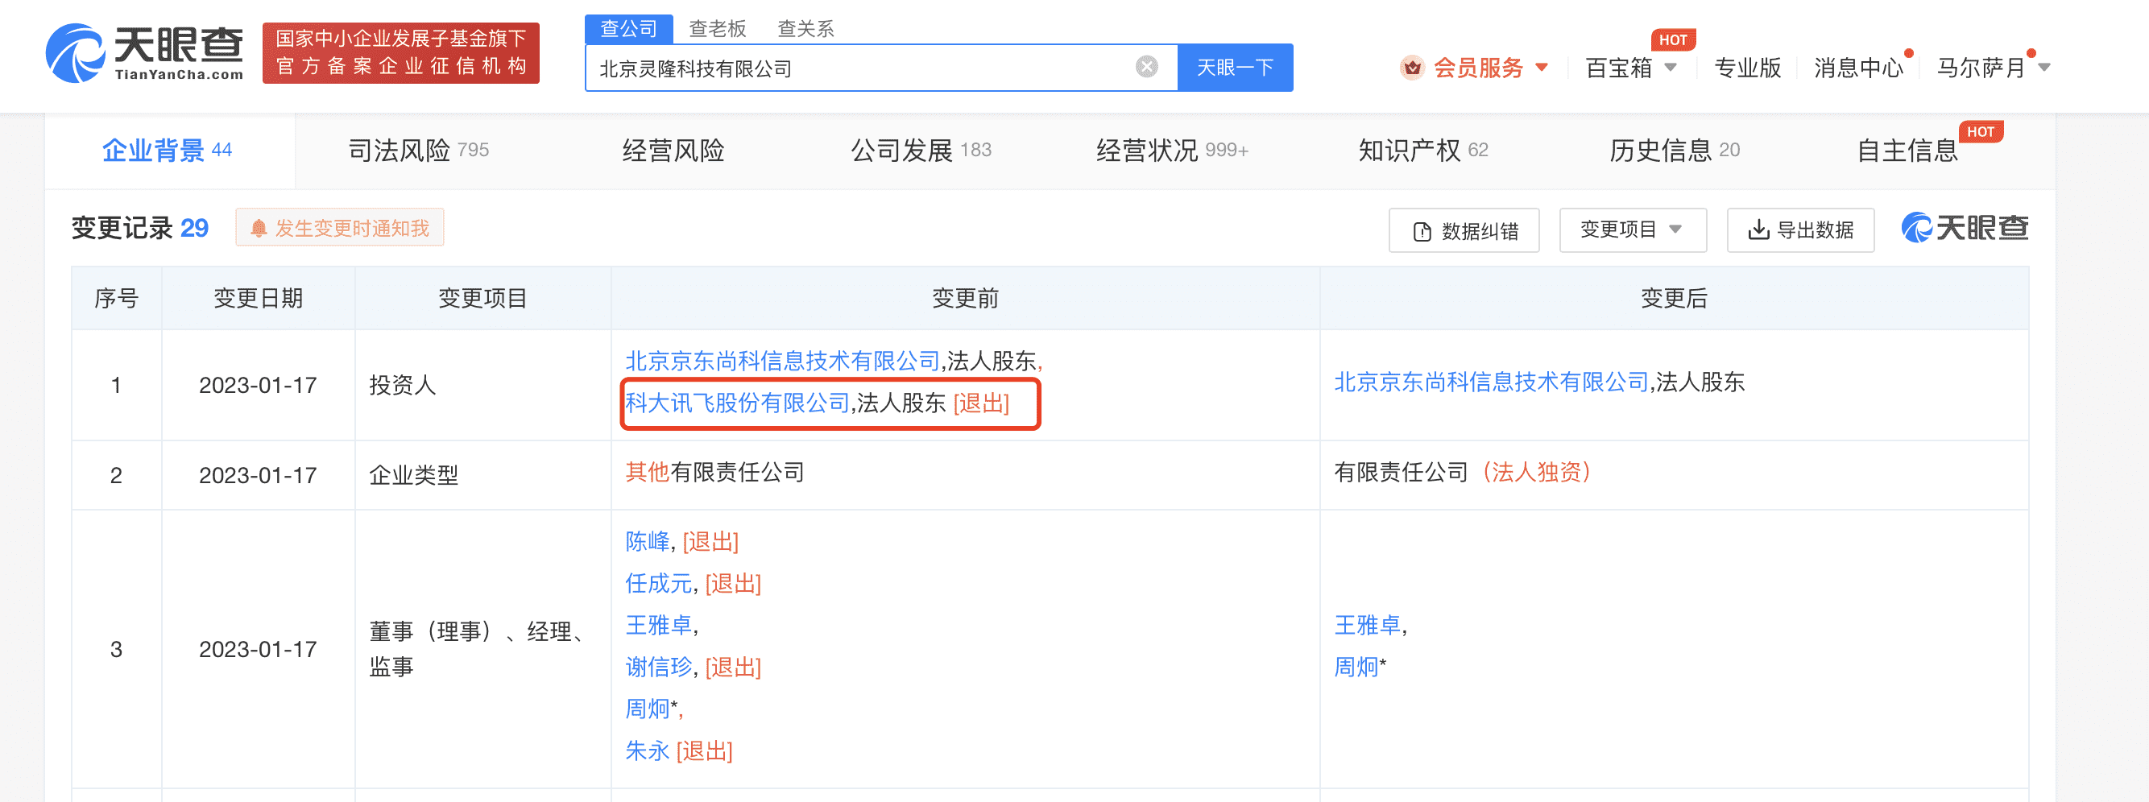Open the 历史信息 tab
The width and height of the screenshot is (2149, 802).
tap(1672, 150)
